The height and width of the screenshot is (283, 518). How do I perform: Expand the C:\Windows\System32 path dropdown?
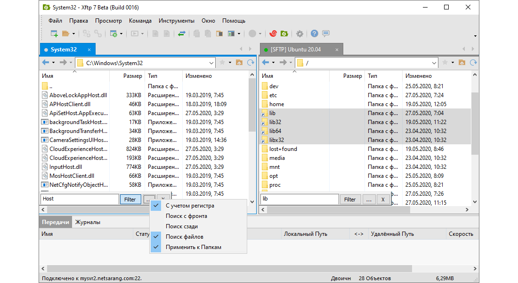(x=211, y=63)
